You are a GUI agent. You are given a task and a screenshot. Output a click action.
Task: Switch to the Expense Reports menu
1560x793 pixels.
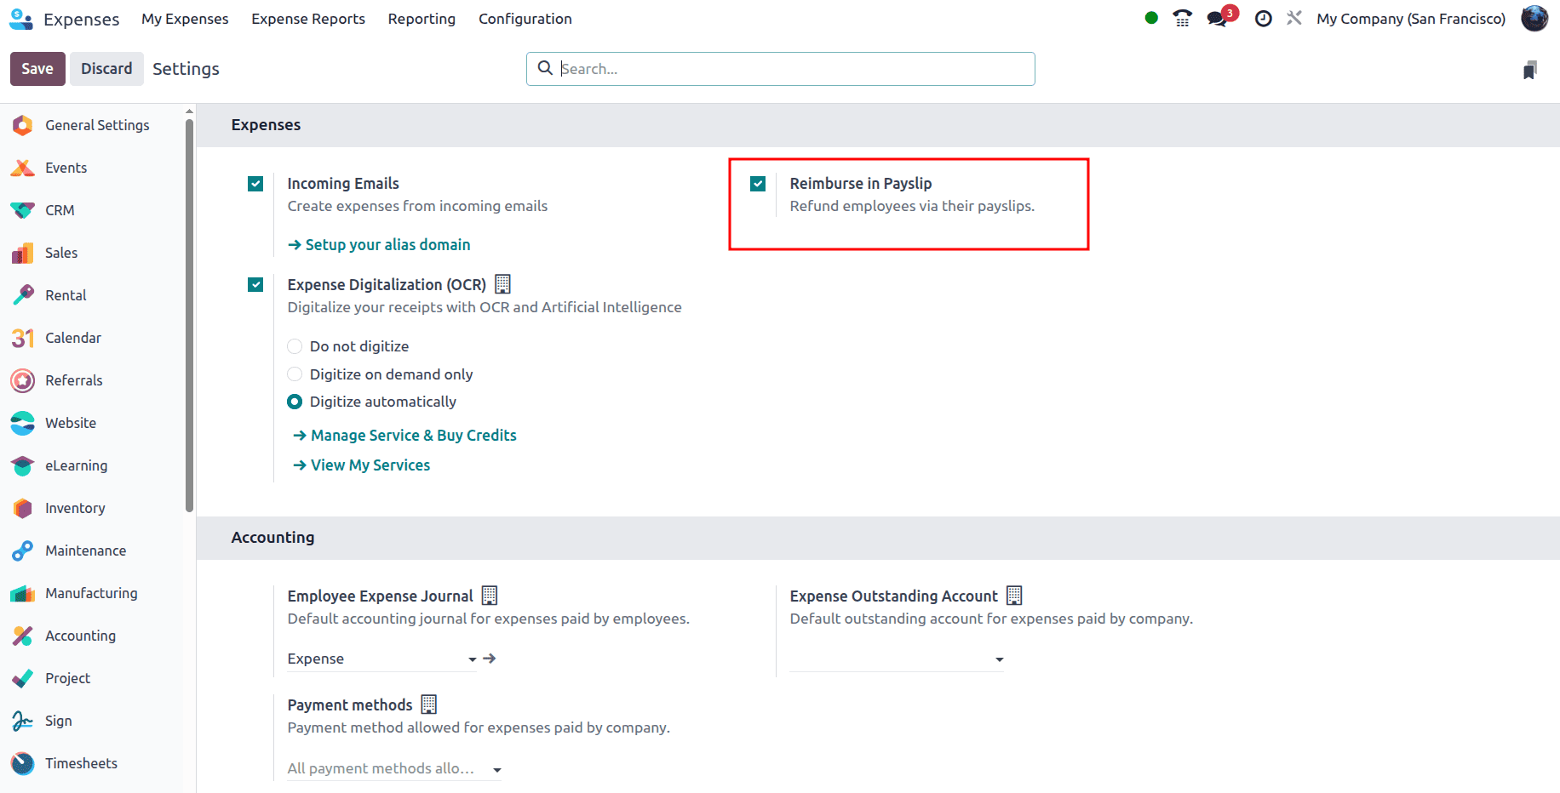click(x=308, y=19)
